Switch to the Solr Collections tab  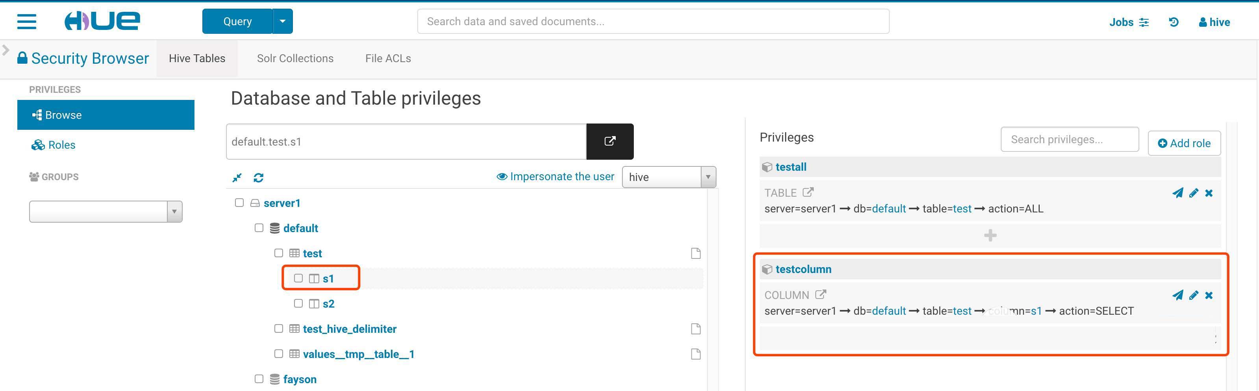pos(295,59)
